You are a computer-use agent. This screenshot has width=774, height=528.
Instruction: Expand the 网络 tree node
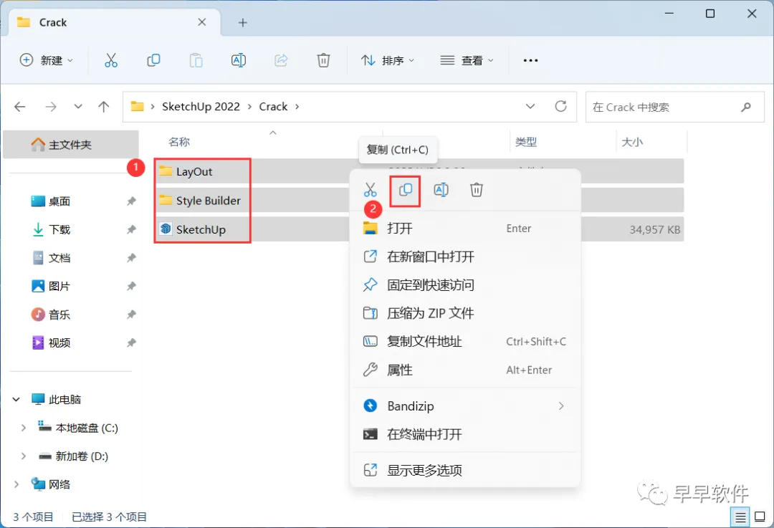tap(16, 484)
